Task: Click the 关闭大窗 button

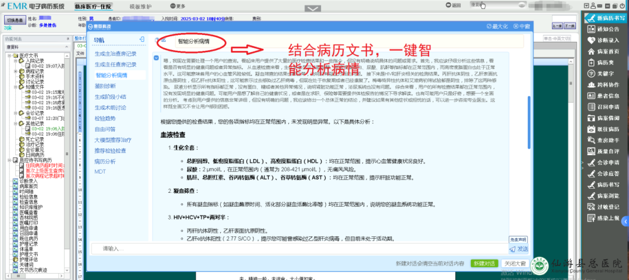Action: [x=515, y=264]
